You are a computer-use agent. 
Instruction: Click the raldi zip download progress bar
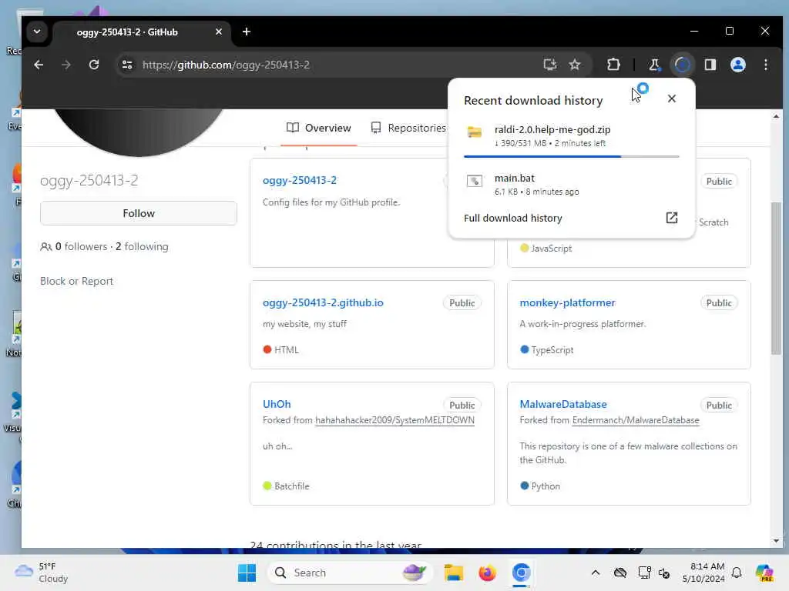point(571,156)
